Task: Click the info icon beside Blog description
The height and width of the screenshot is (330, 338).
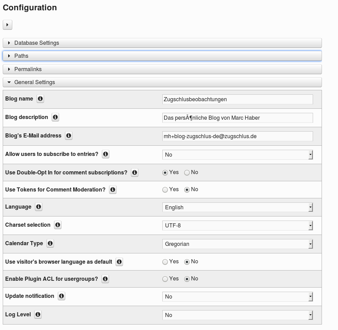Action: tap(55, 117)
